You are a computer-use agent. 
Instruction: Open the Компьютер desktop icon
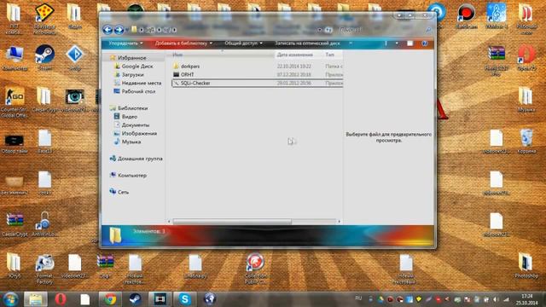(15, 58)
